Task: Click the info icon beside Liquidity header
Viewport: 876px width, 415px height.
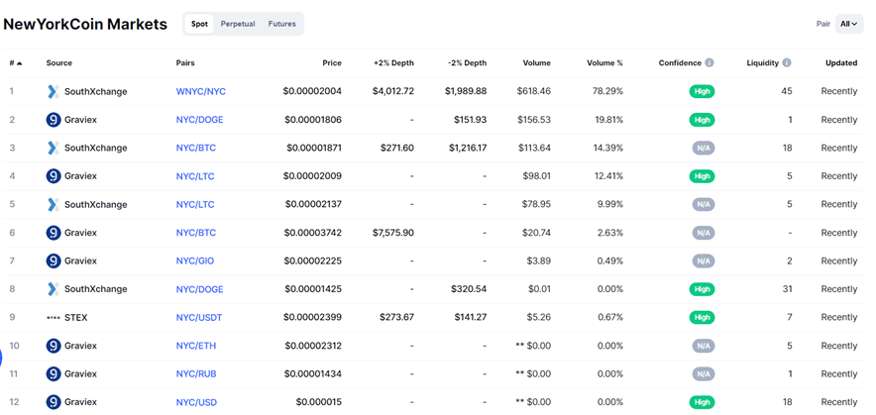Action: [x=787, y=63]
